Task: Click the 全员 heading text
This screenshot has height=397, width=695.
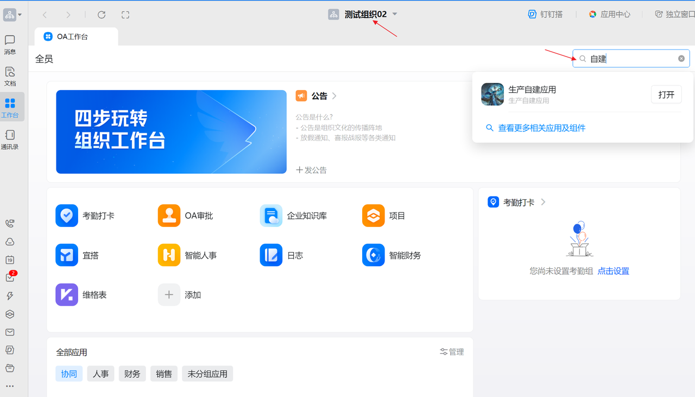Action: [x=45, y=59]
